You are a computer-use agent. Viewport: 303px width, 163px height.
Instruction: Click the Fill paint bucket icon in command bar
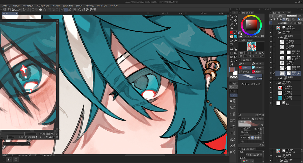point(40,10)
